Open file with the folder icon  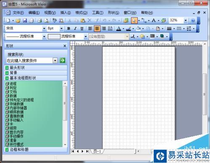[18, 21]
